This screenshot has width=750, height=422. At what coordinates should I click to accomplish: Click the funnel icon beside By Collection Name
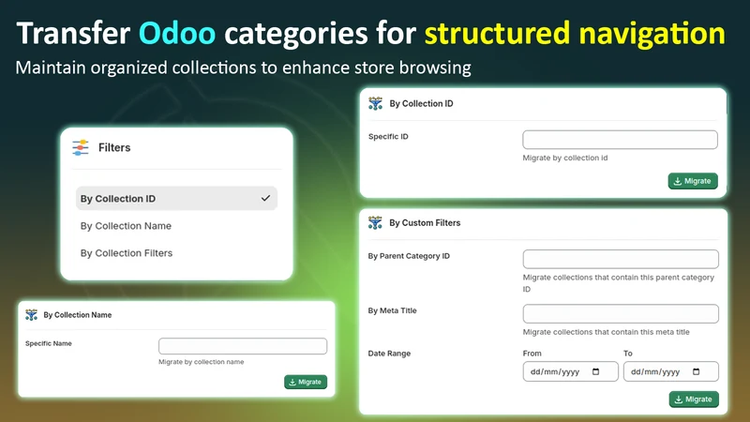coord(32,315)
